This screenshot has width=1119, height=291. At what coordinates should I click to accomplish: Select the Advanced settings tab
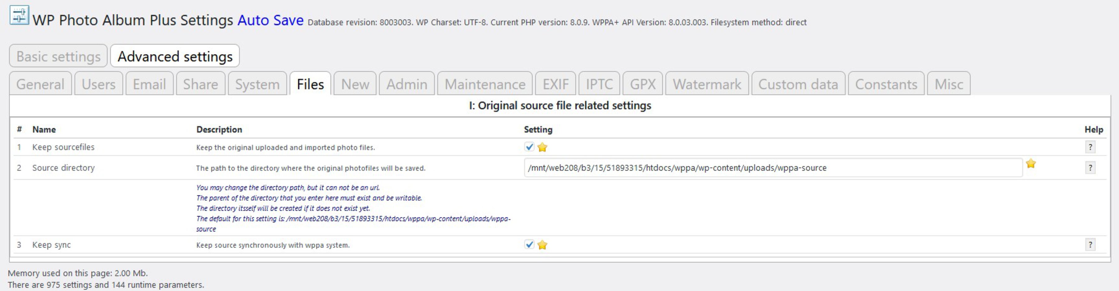click(x=175, y=56)
